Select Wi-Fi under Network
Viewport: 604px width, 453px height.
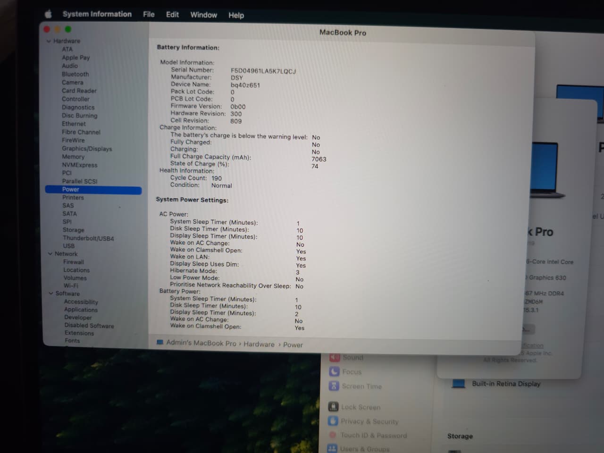(x=71, y=285)
